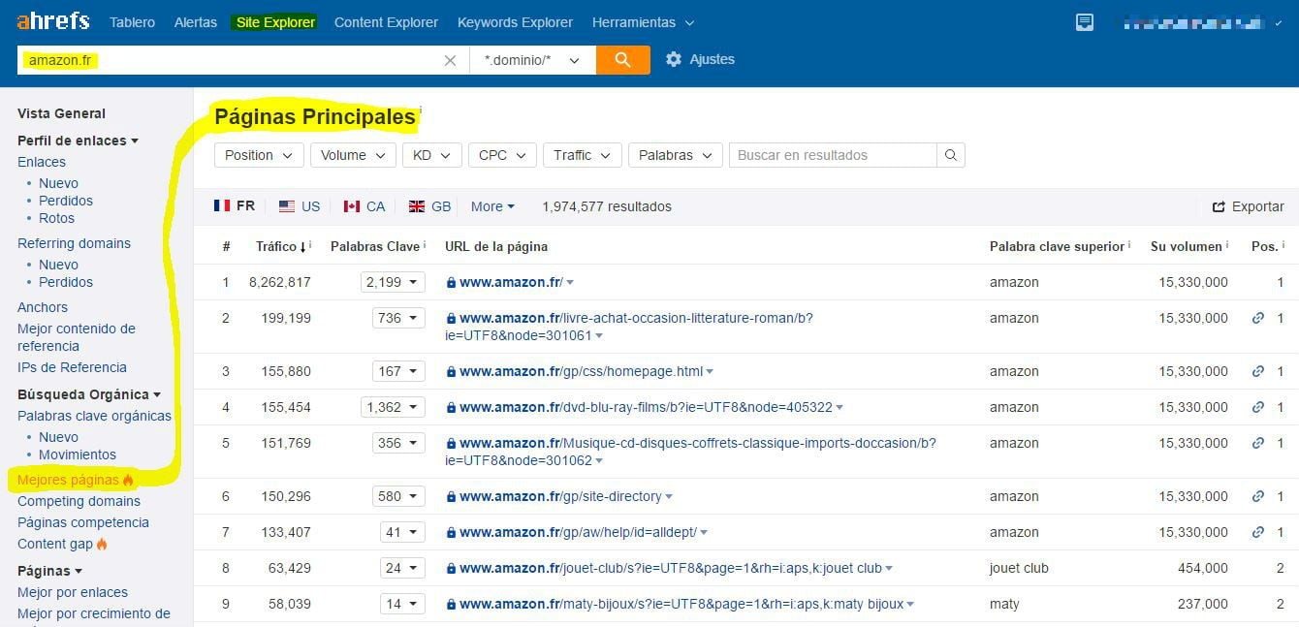Open the Tablero menu item
Viewport: 1299px width, 627px height.
132,22
